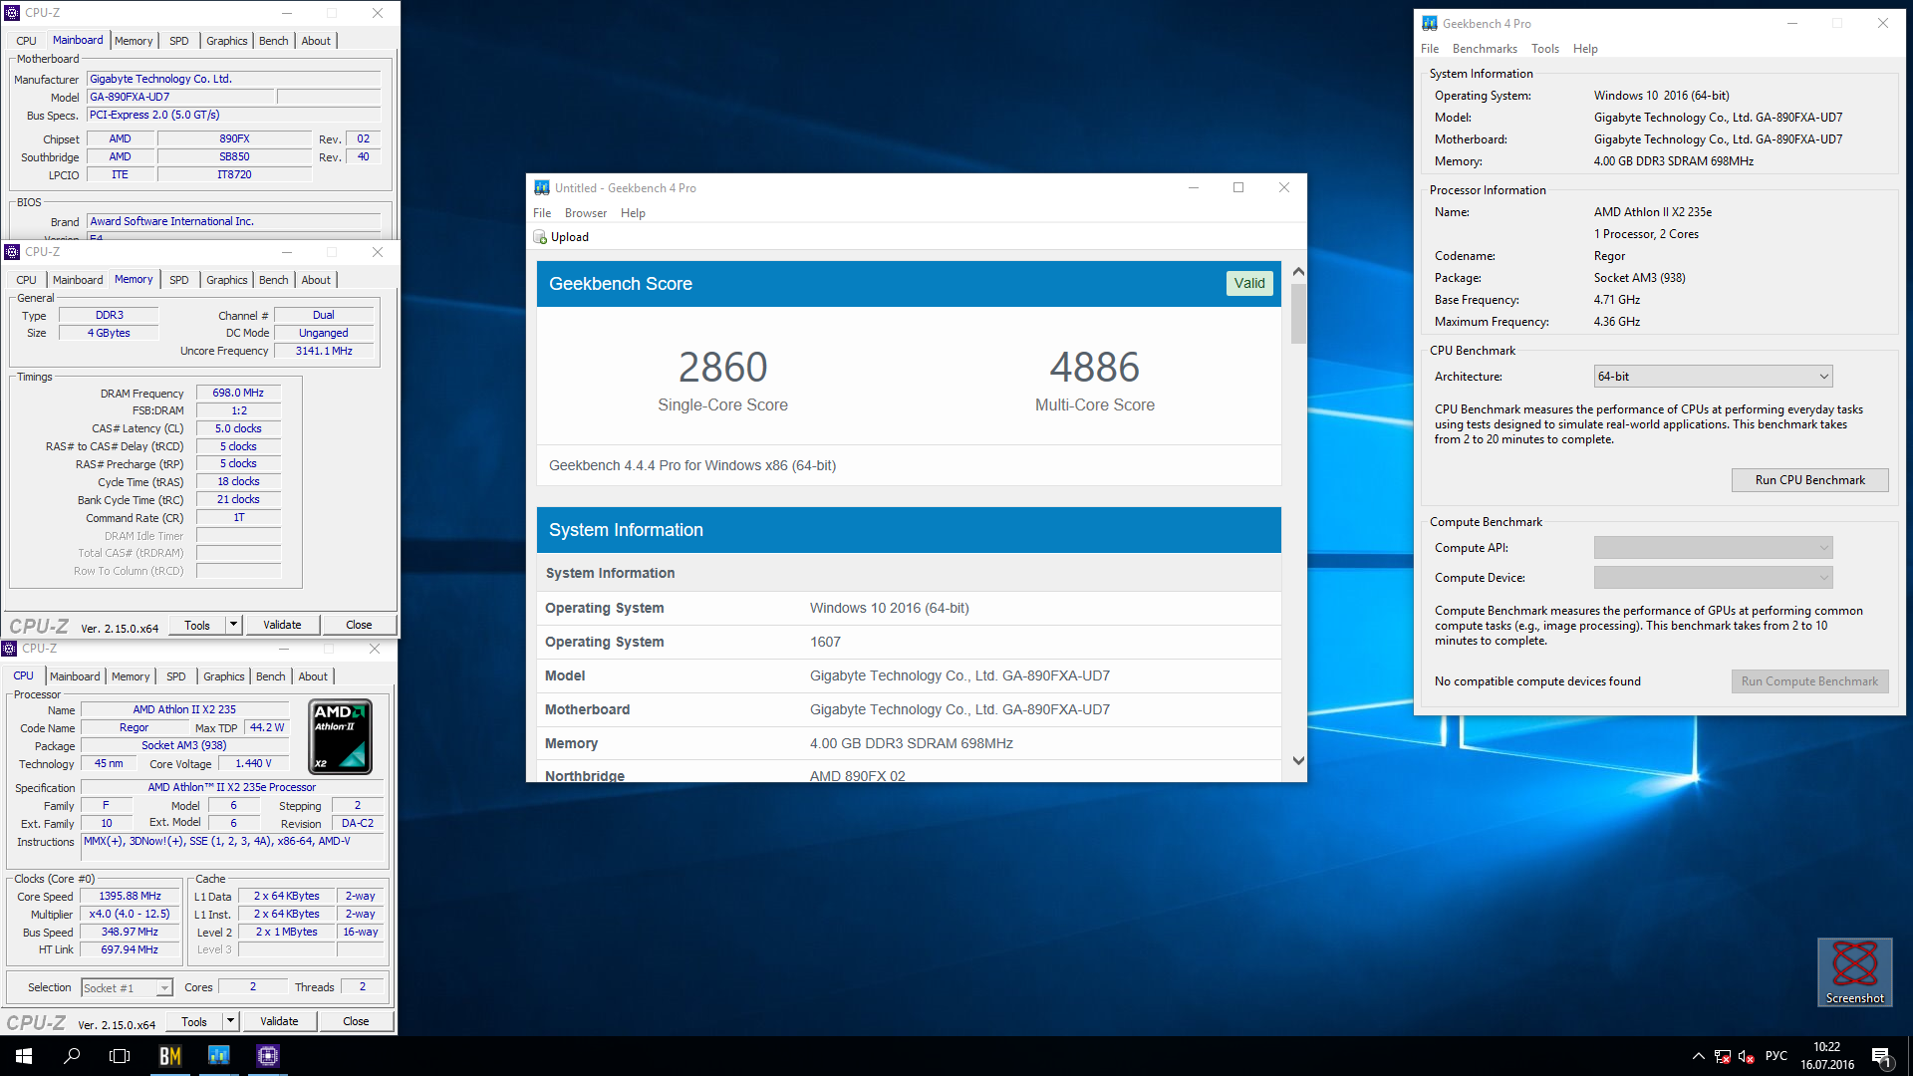Screen dimensions: 1913x1076
Task: Switch to Geekbench via its taskbar icon
Action: point(218,1056)
